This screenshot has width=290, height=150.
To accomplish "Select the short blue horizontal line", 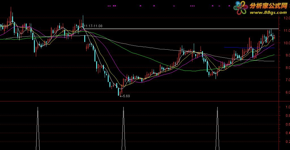I will [249, 48].
